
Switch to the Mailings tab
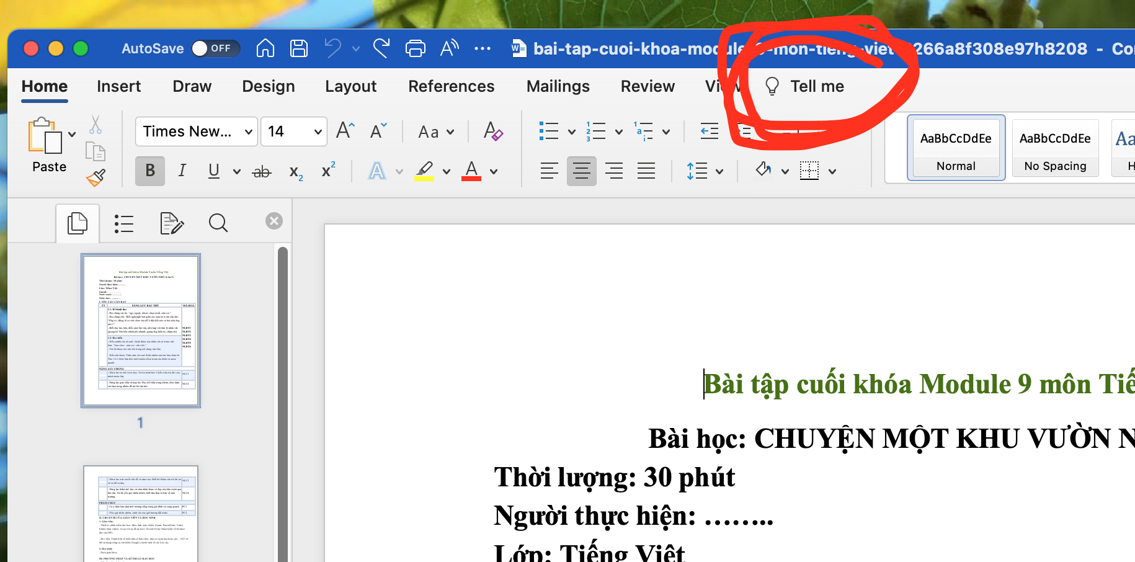point(558,86)
